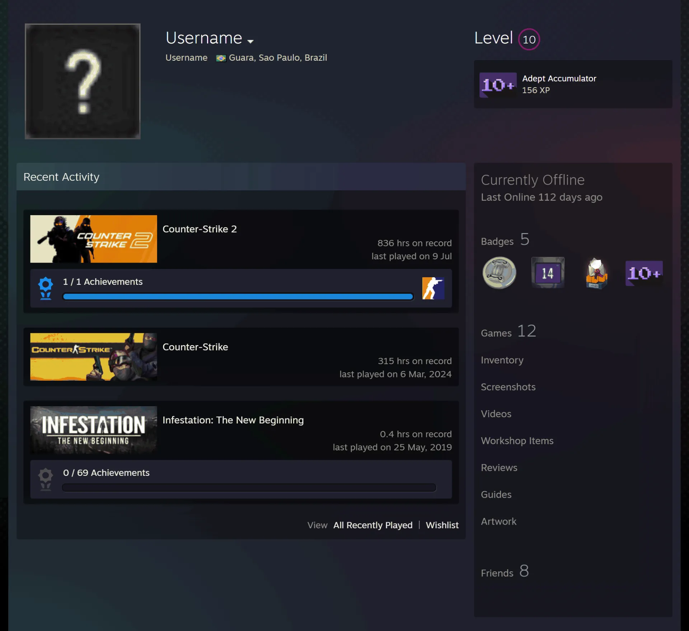The width and height of the screenshot is (689, 631).
Task: Click the Adept Accumulator 10+ badge icon
Action: click(x=498, y=85)
